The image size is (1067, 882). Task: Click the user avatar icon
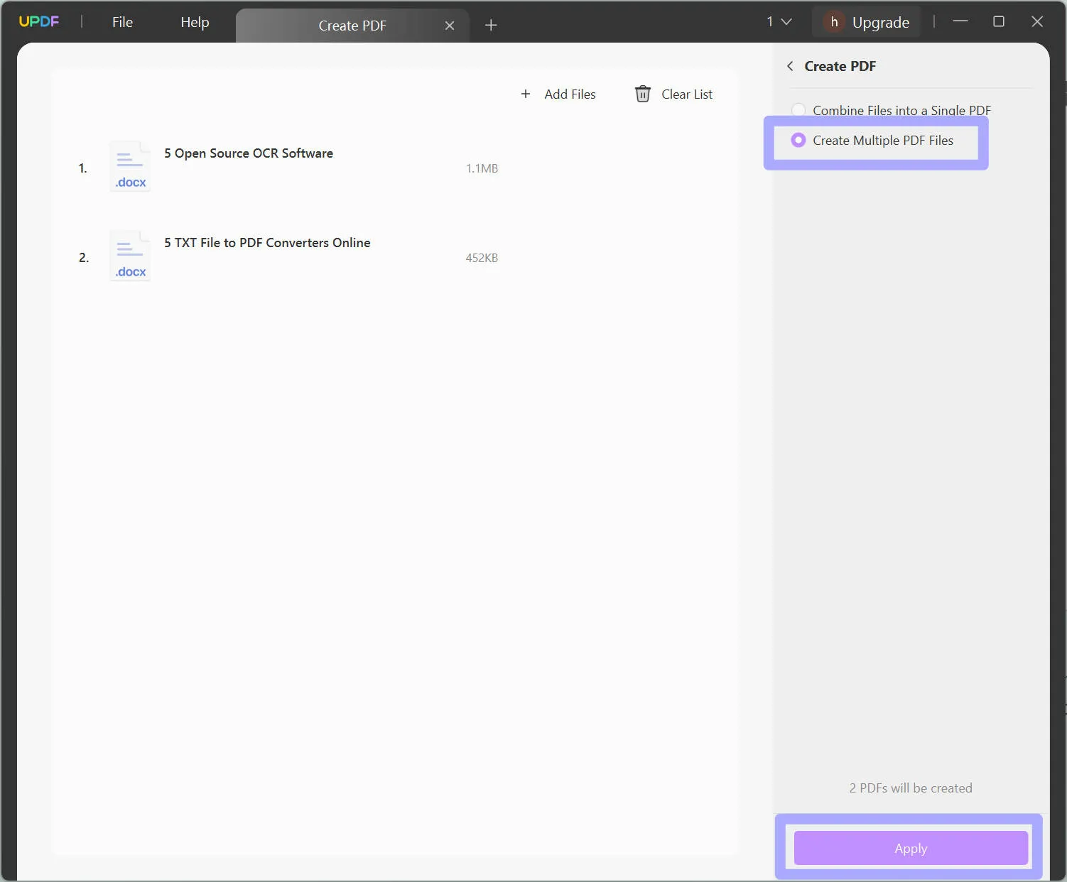coord(834,22)
